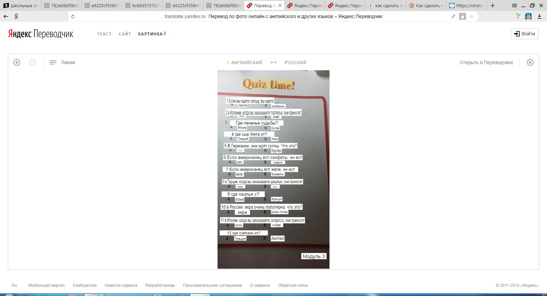This screenshot has width=547, height=296.
Task: Switch to https://otvet.m tab
Action: click(x=466, y=5)
